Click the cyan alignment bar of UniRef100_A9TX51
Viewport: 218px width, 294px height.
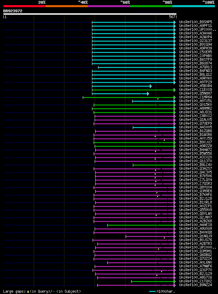tap(154, 101)
